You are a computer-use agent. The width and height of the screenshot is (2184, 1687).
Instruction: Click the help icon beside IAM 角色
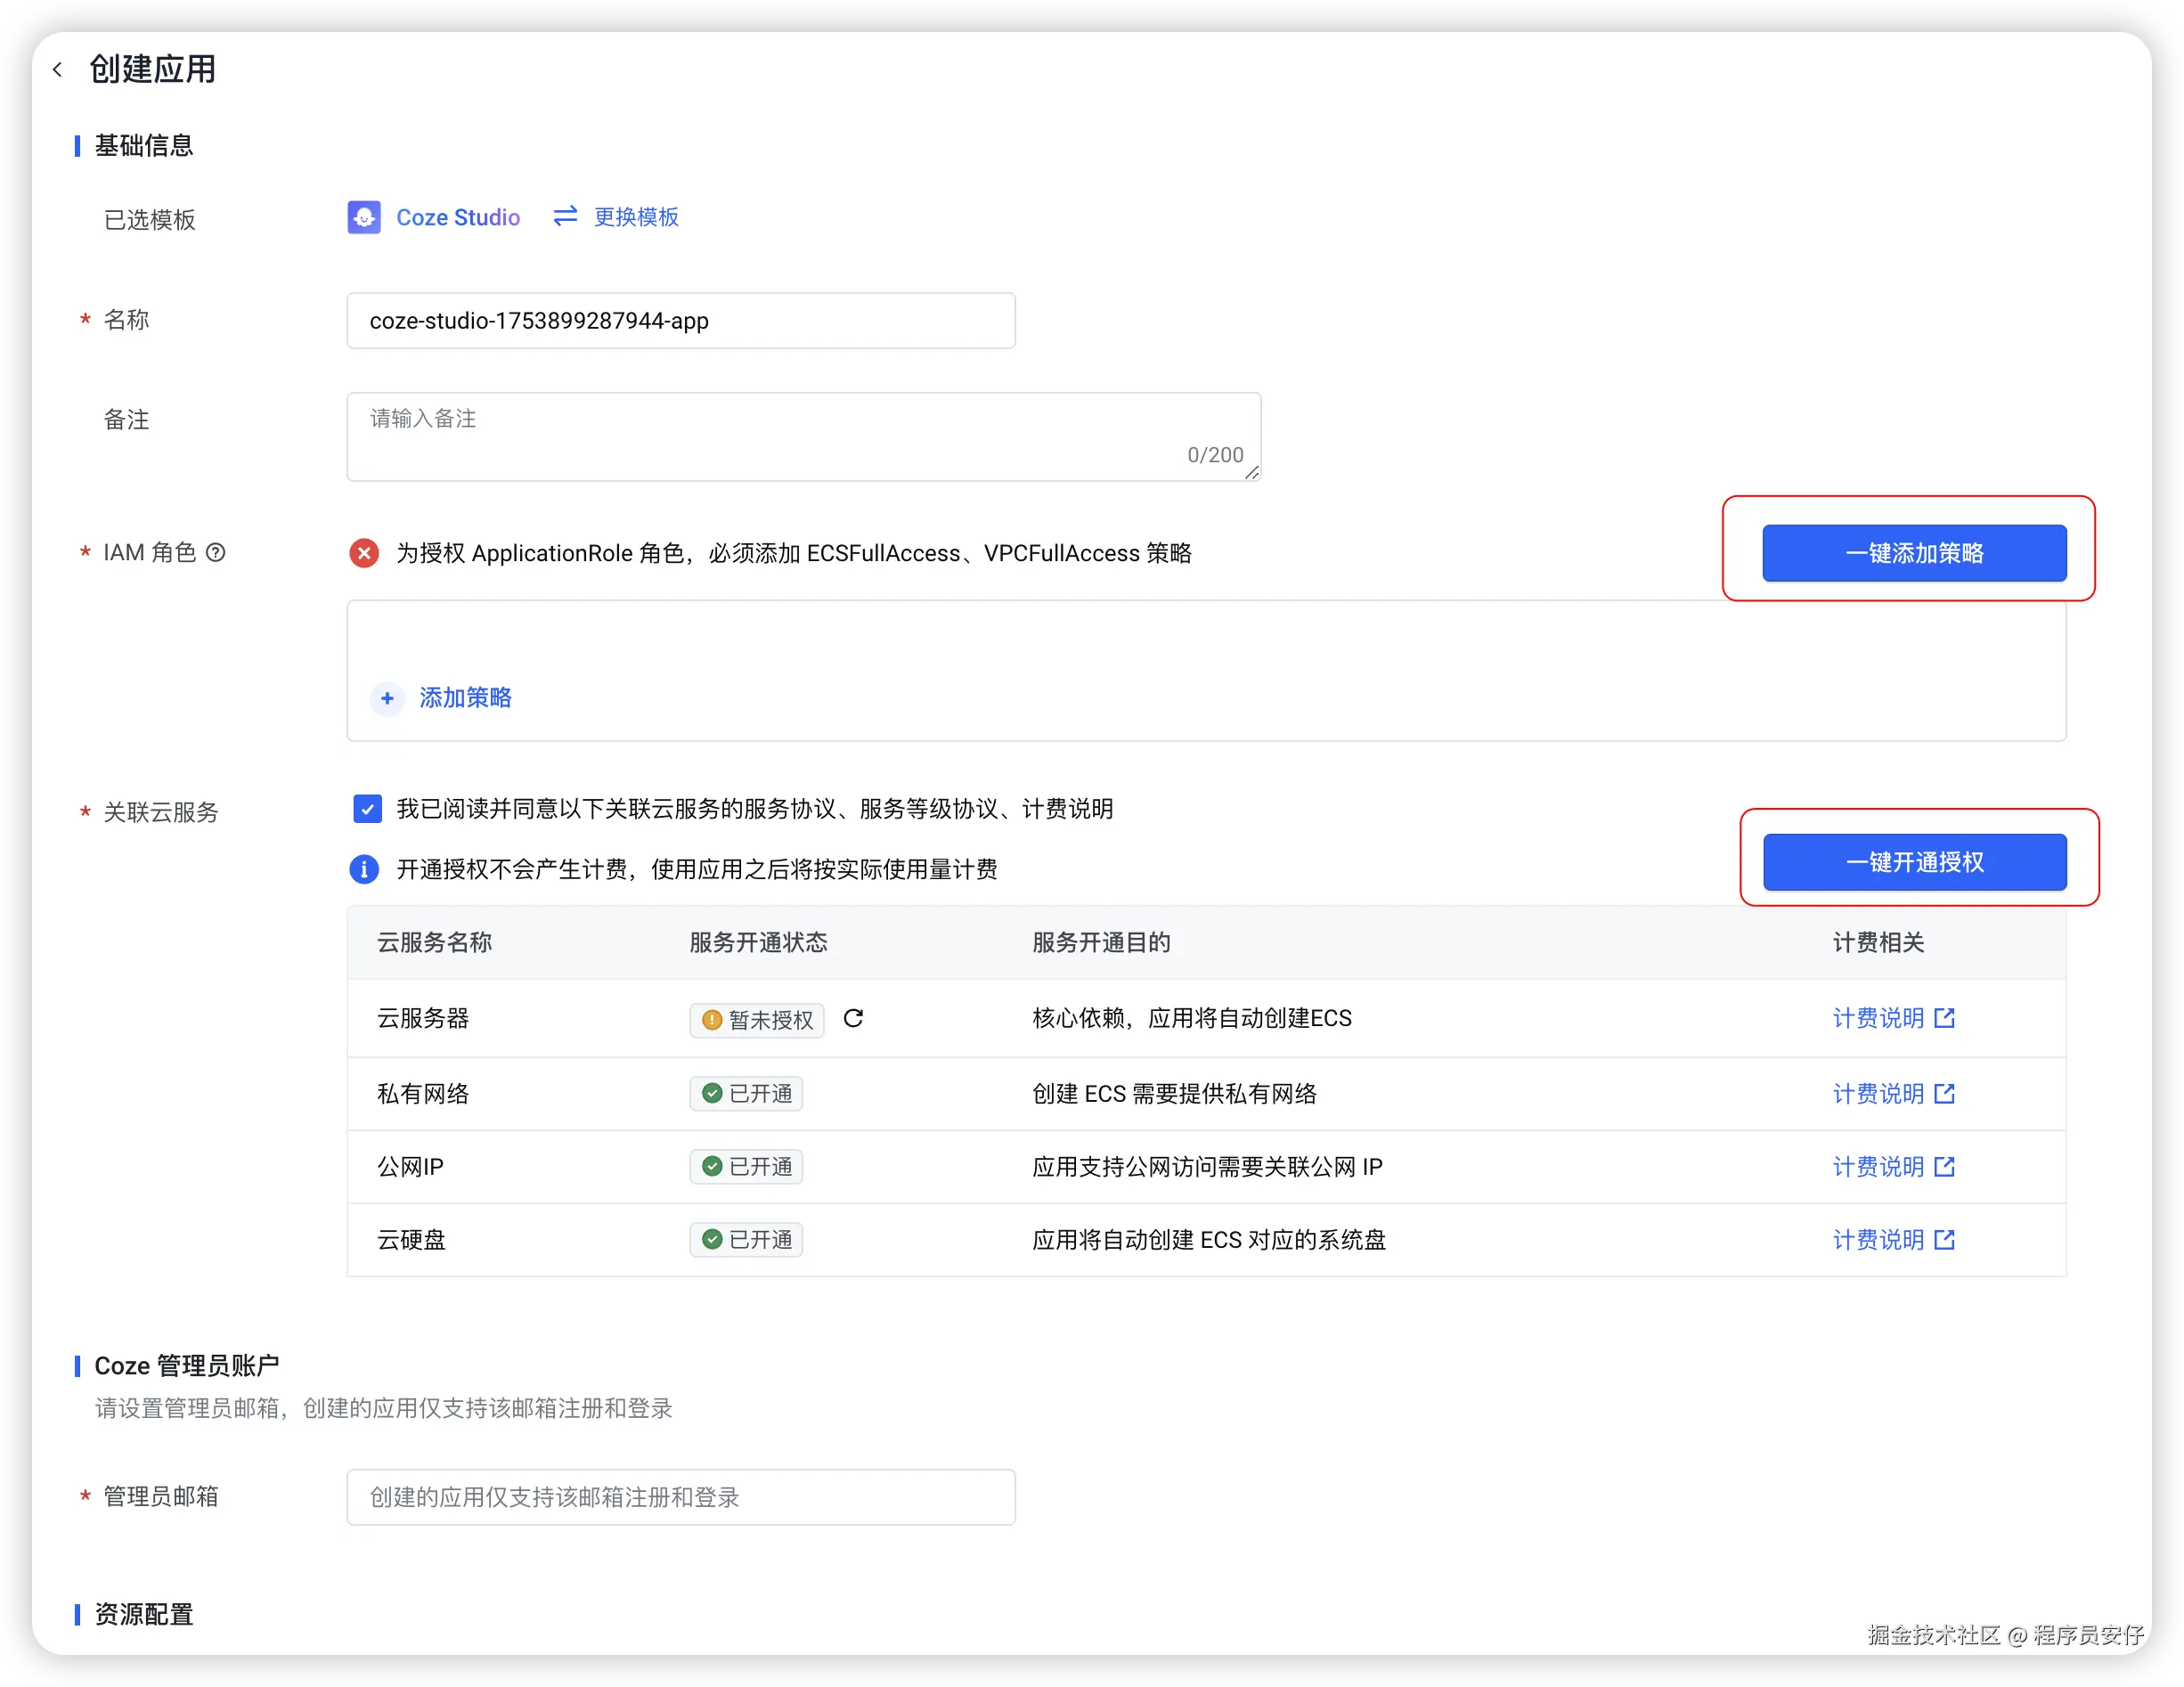coord(216,552)
